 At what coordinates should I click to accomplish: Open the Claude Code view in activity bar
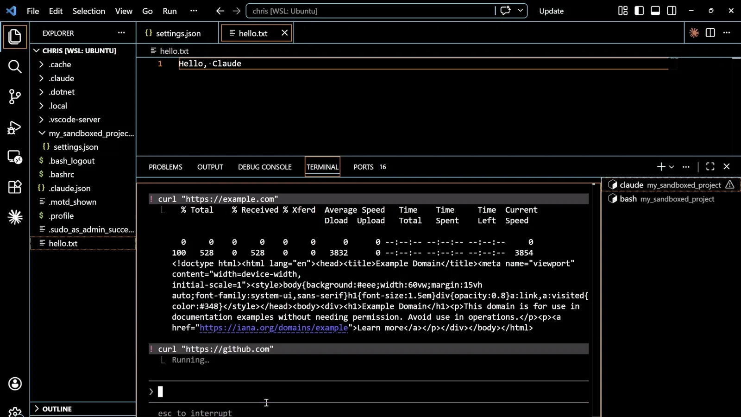point(15,217)
